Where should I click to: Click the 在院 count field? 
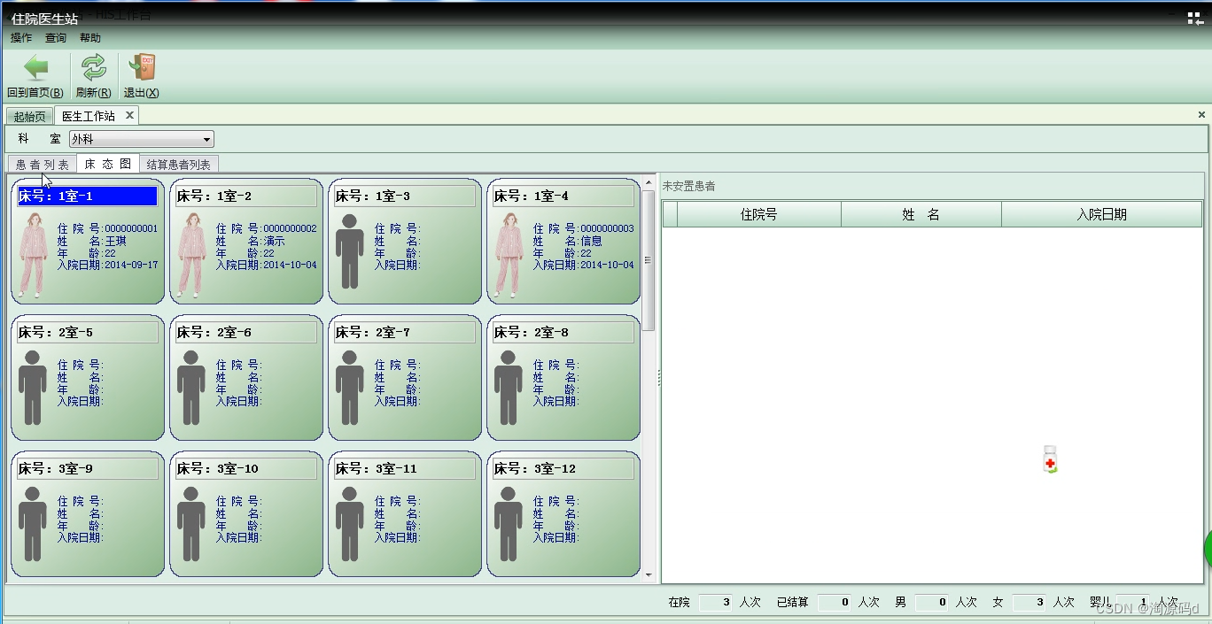(716, 602)
